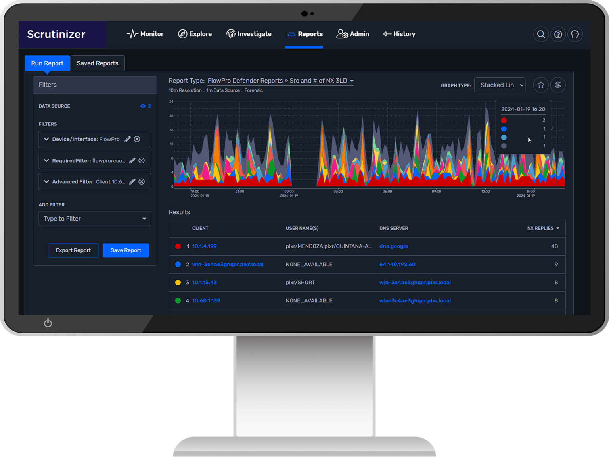Viewport: 609px width, 471px height.
Task: Sort Results by the NX REPLIES column
Action: [x=543, y=228]
